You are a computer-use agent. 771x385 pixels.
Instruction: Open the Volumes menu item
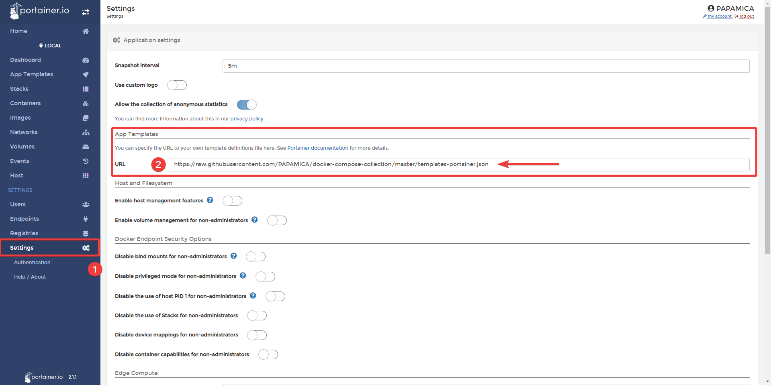pos(50,147)
